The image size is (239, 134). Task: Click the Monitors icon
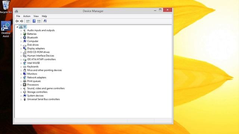pos(25,74)
